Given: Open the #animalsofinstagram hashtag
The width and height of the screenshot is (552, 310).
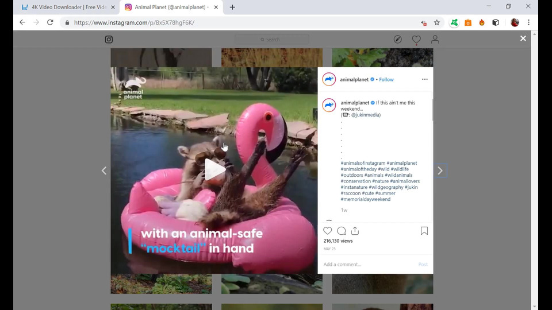Looking at the screenshot, I should pyautogui.click(x=363, y=163).
